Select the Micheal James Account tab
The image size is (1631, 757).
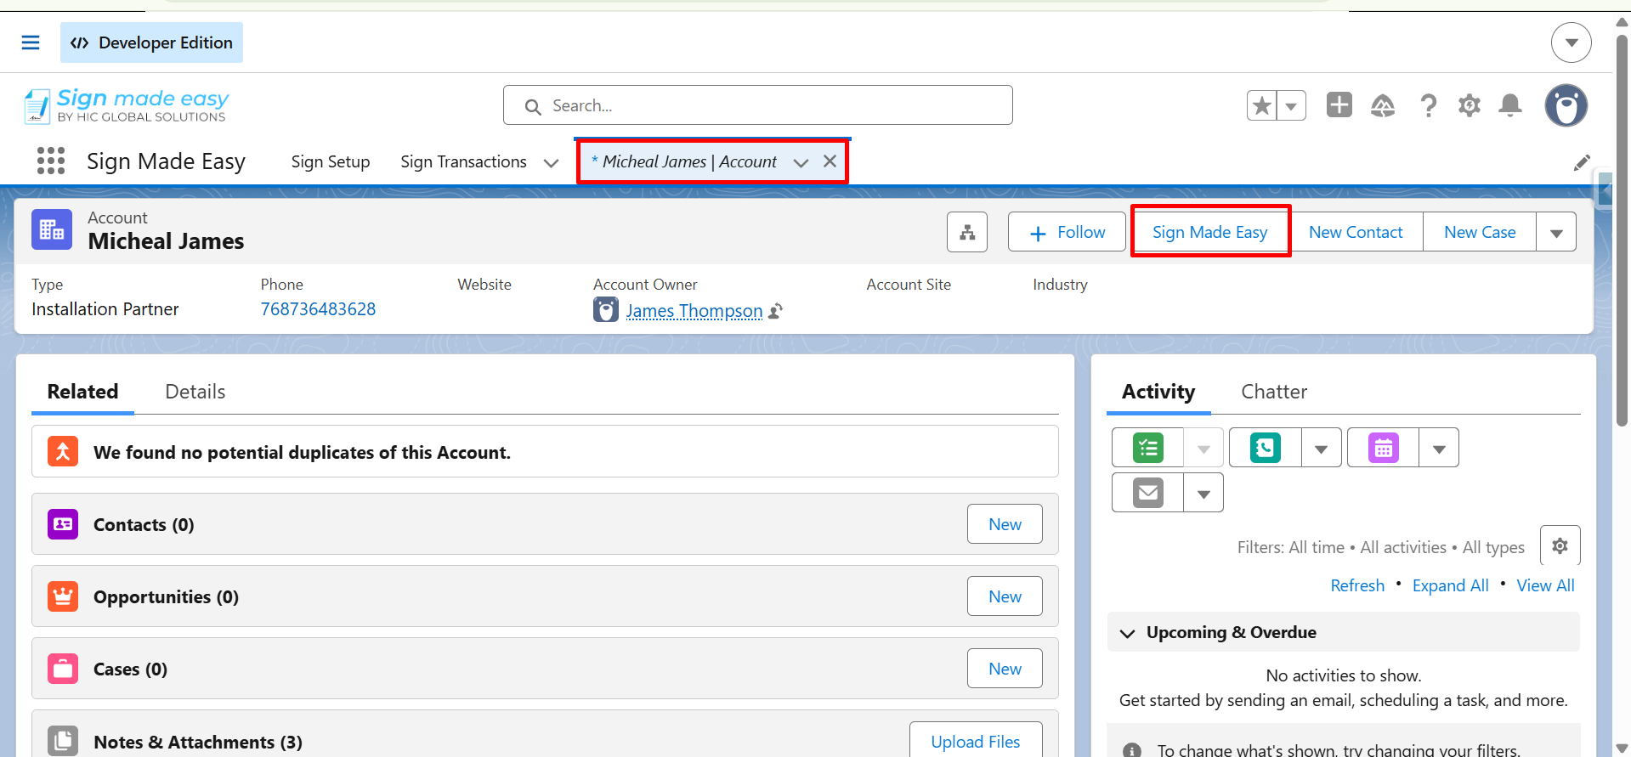click(689, 161)
